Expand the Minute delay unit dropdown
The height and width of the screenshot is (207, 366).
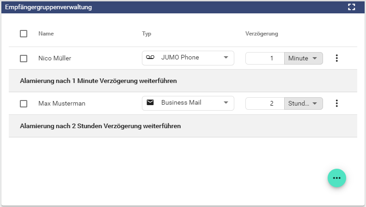pos(303,58)
